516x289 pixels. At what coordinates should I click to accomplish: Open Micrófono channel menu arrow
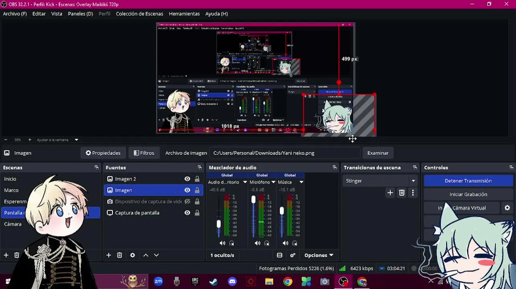pos(273,182)
